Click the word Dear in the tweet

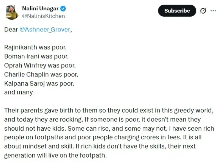(x=11, y=30)
